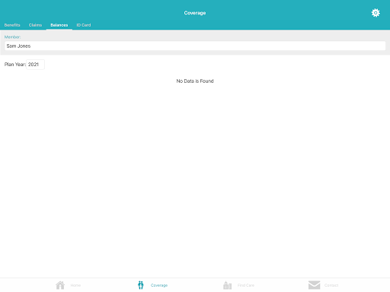The image size is (390, 292).
Task: Click the 'Member:' field label
Action: 12,37
